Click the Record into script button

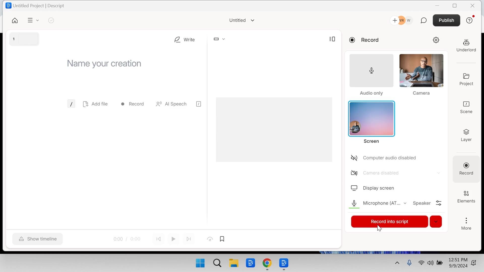point(389,222)
